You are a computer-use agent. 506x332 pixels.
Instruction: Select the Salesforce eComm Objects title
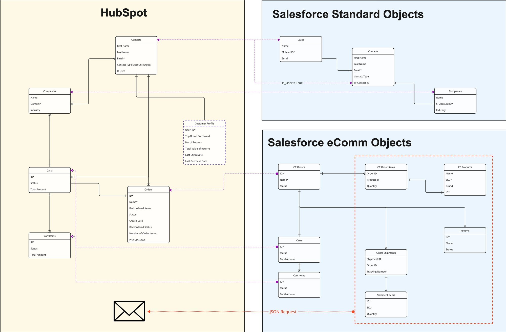click(x=340, y=143)
